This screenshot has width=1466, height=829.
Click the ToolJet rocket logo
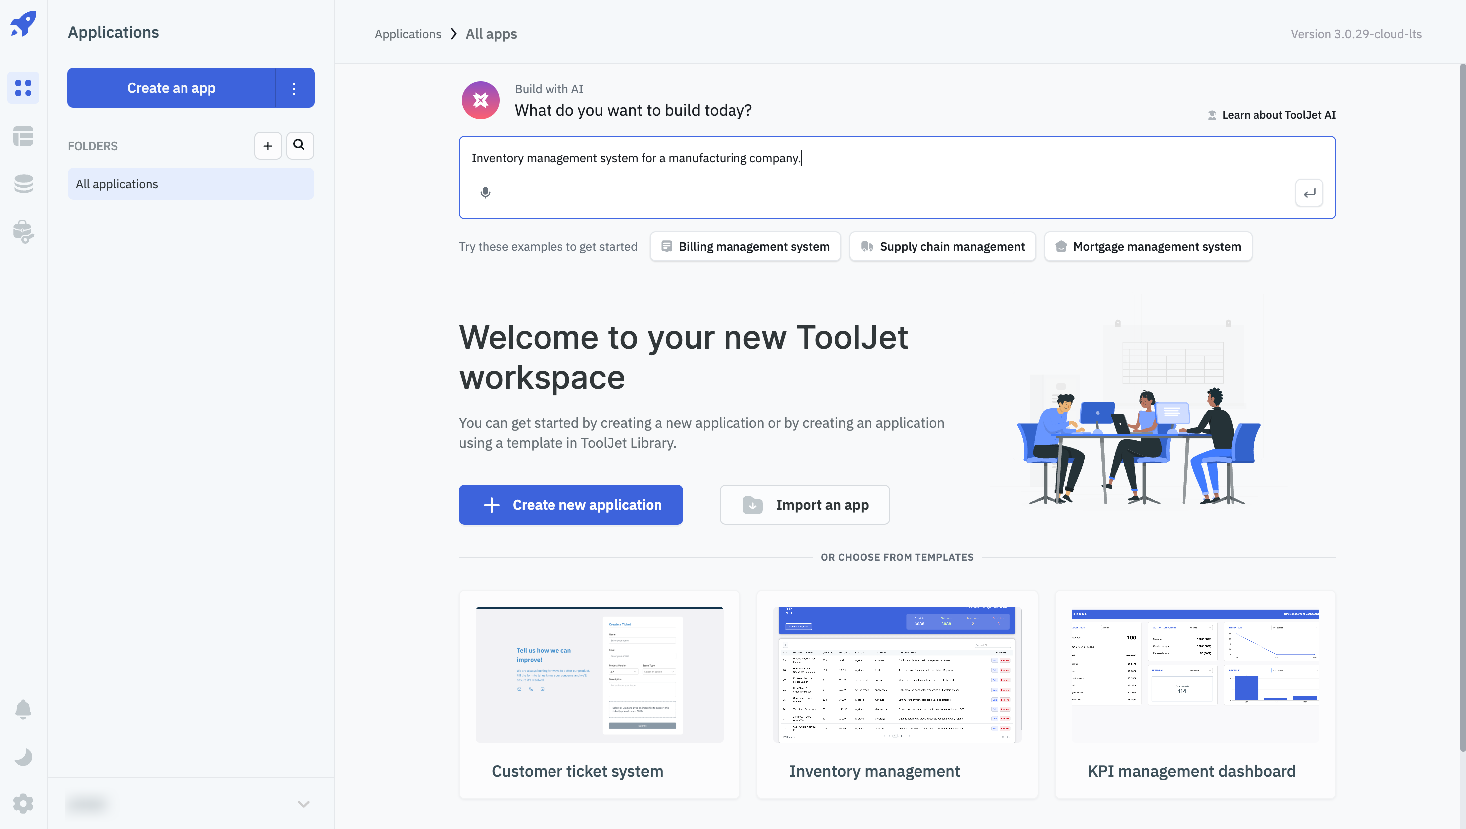[x=23, y=24]
